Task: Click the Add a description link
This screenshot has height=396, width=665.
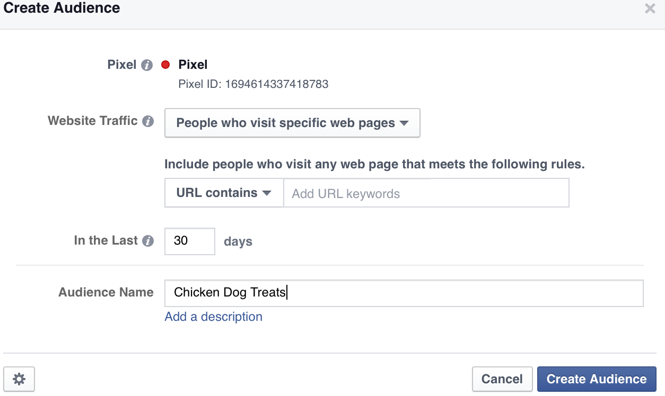Action: [214, 317]
